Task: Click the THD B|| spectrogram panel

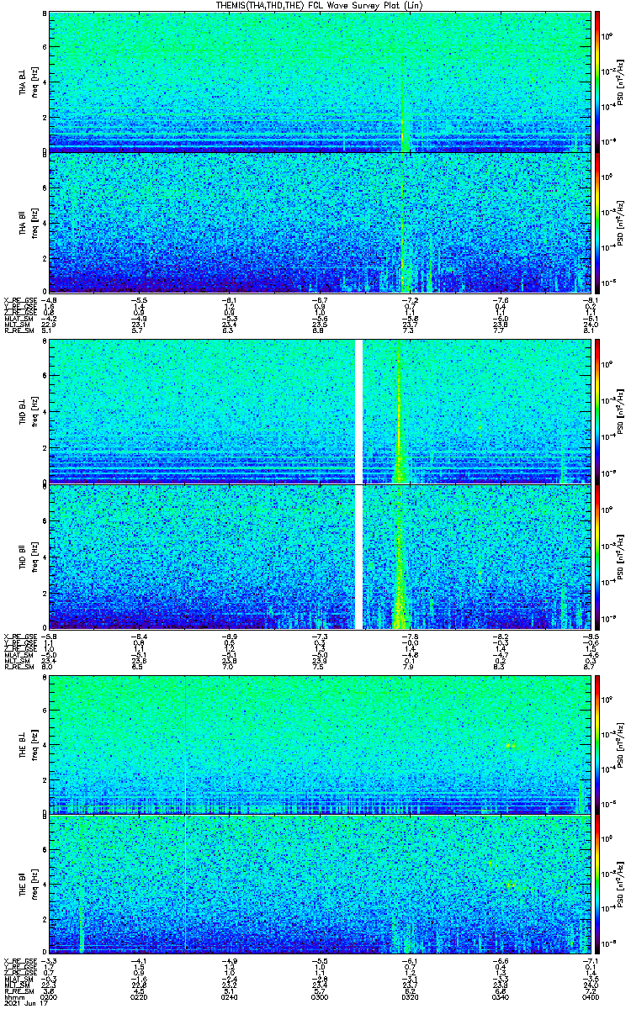Action: [x=318, y=557]
